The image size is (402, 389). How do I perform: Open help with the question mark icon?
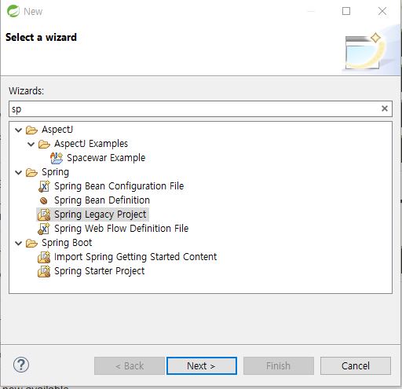coord(21,365)
